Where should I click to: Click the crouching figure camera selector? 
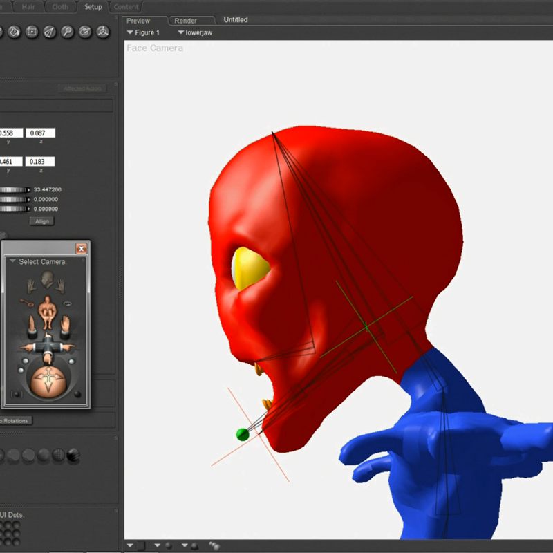pyautogui.click(x=47, y=312)
